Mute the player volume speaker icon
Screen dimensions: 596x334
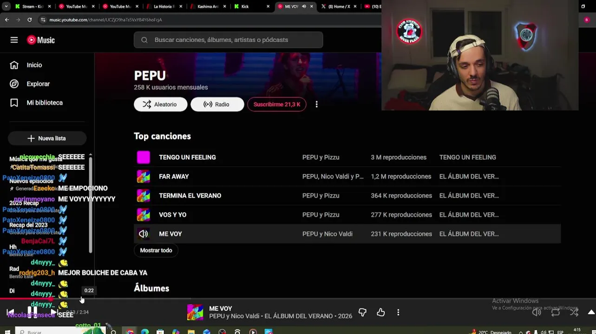pyautogui.click(x=537, y=312)
